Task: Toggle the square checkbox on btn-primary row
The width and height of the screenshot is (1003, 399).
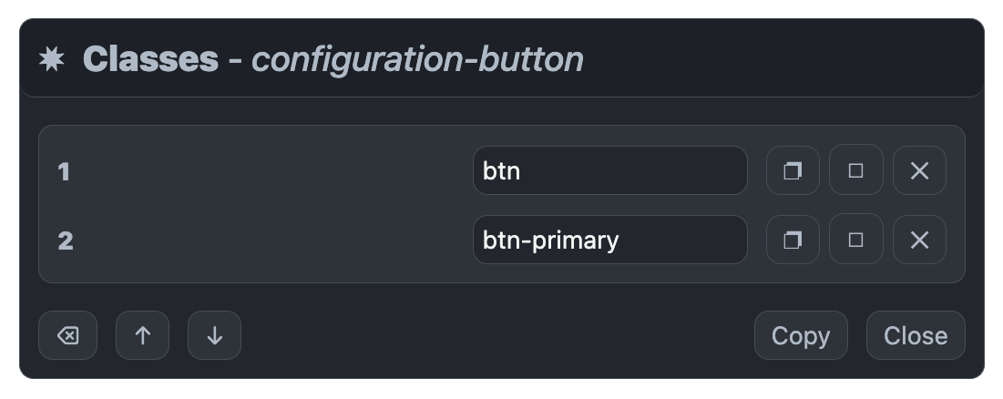Action: tap(856, 240)
